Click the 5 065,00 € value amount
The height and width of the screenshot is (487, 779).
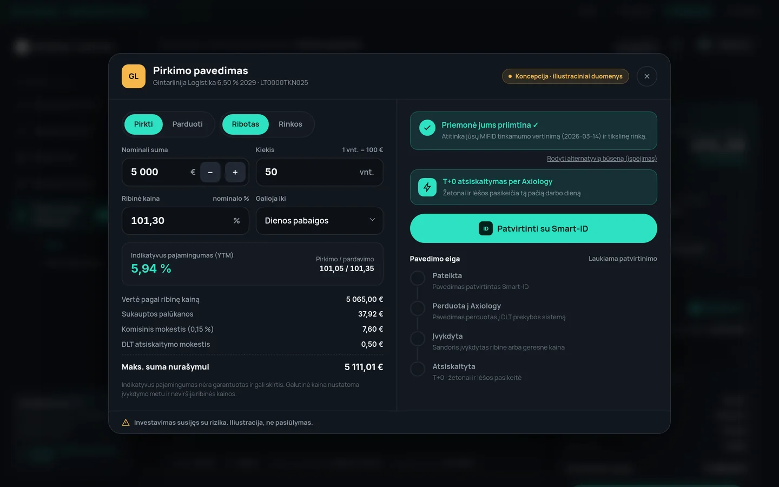[365, 299]
